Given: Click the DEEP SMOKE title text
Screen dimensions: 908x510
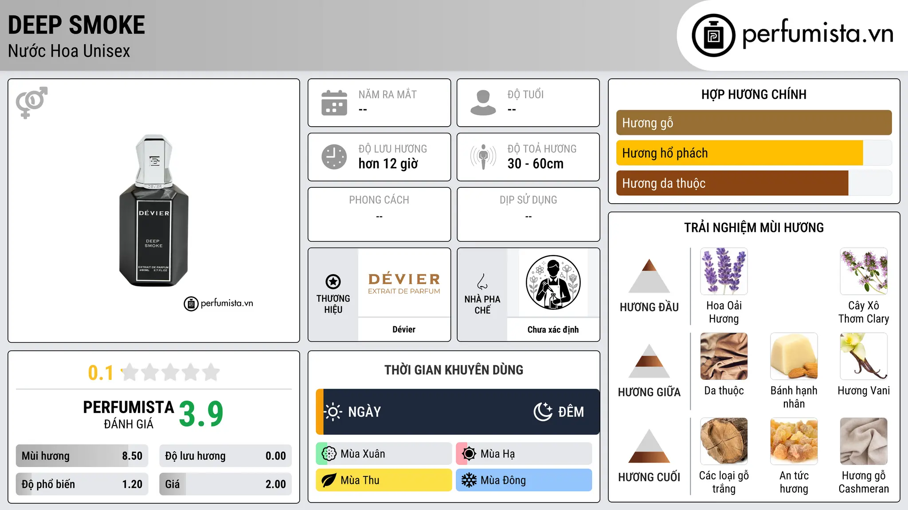Looking at the screenshot, I should pyautogui.click(x=76, y=25).
